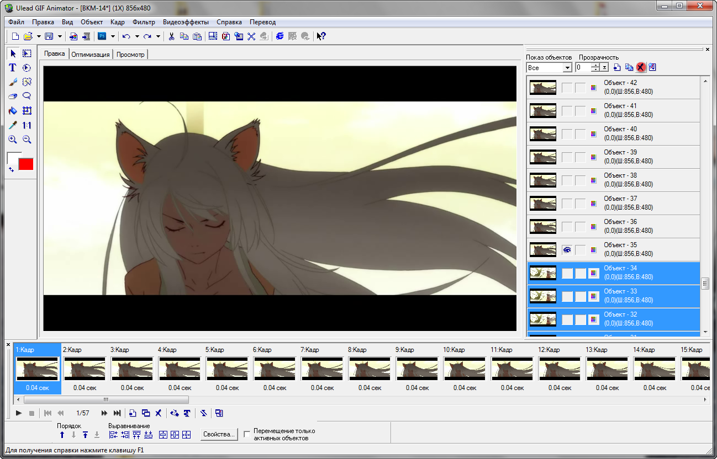The image size is (717, 459).
Task: Toggle the visibility box for Объект - 42
Action: click(x=567, y=88)
